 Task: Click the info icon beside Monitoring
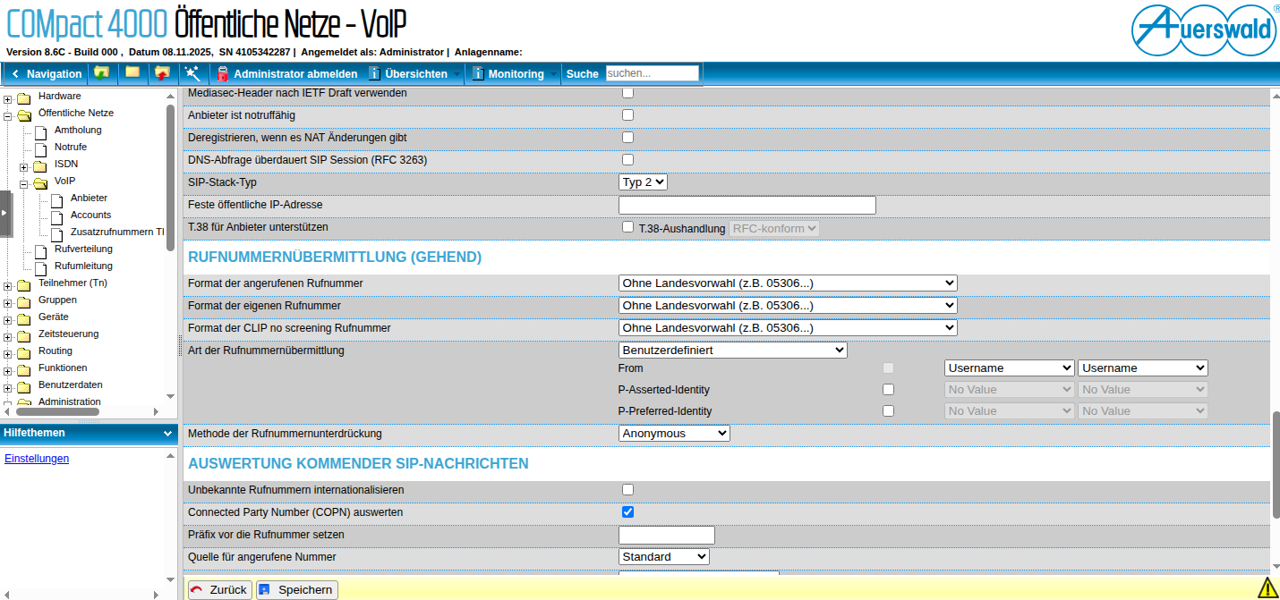click(x=479, y=73)
